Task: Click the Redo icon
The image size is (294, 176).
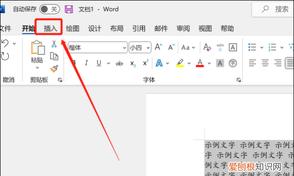Action: pos(5,56)
